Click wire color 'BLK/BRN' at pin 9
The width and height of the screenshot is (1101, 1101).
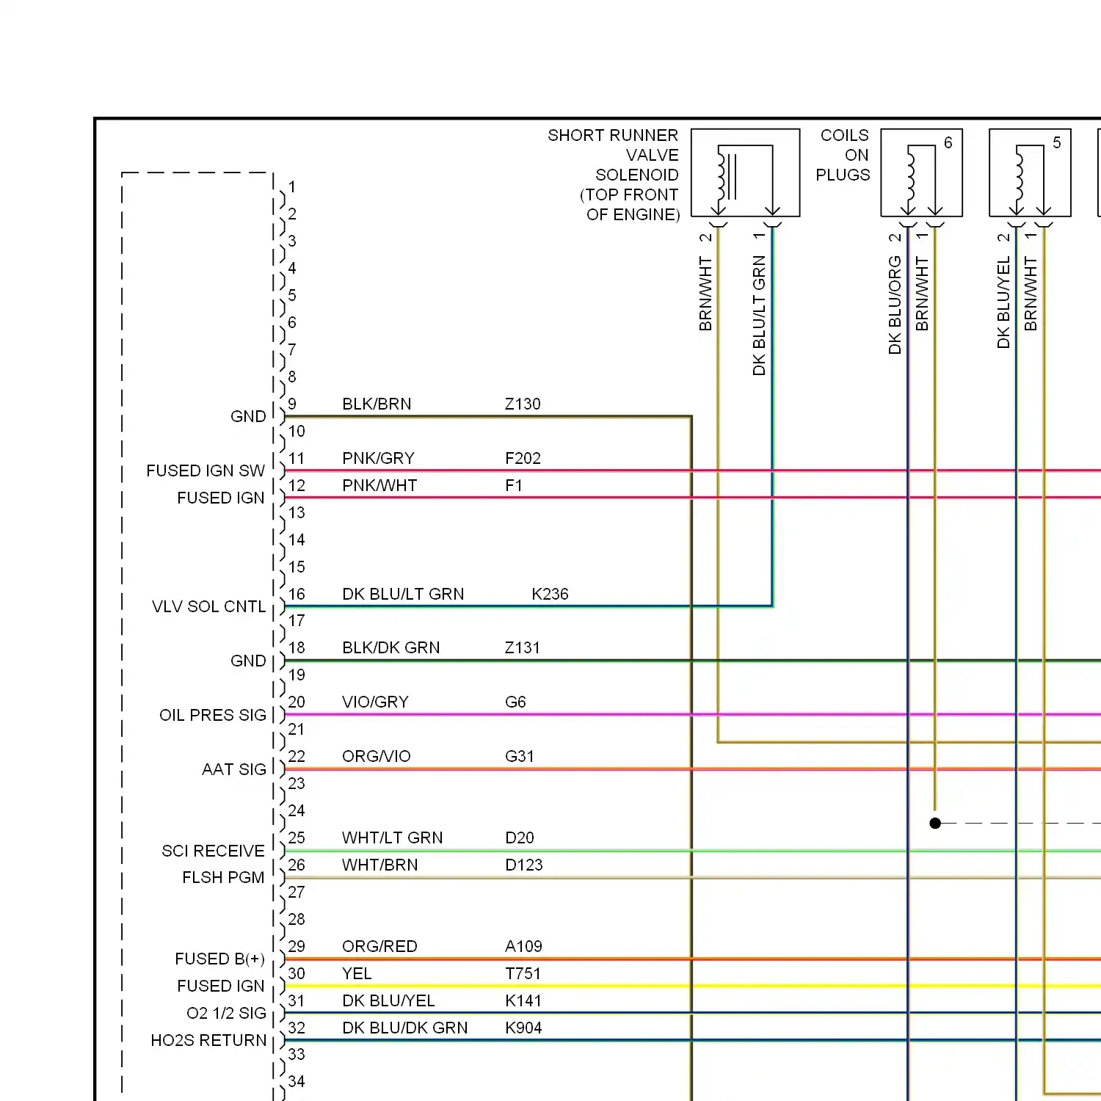377,404
